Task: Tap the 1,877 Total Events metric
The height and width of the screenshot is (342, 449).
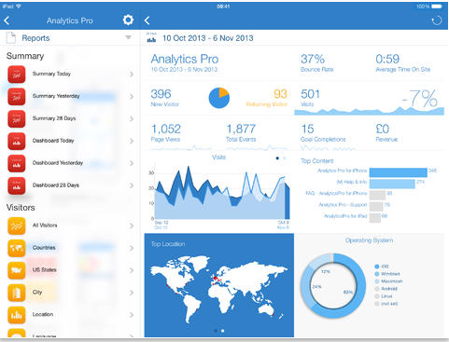Action: (241, 133)
